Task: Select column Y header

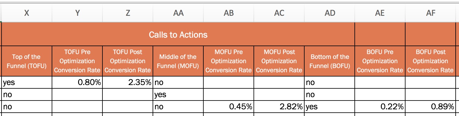Action: click(x=77, y=13)
